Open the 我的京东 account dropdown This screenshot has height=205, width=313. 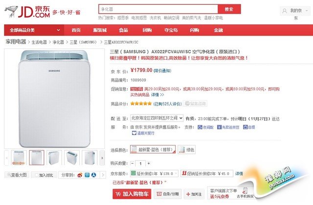(295, 10)
